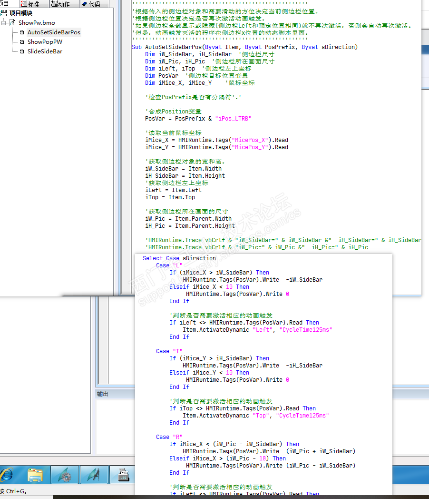Viewport: 429px width, 499px height.
Task: Click the ShowPopPW procedure icon
Action: click(21, 42)
